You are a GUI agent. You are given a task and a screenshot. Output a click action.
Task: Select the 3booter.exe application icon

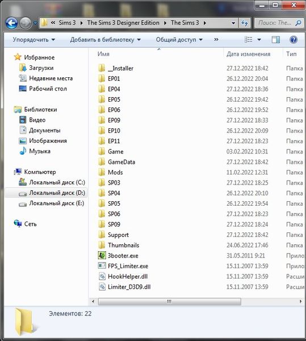coord(102,256)
